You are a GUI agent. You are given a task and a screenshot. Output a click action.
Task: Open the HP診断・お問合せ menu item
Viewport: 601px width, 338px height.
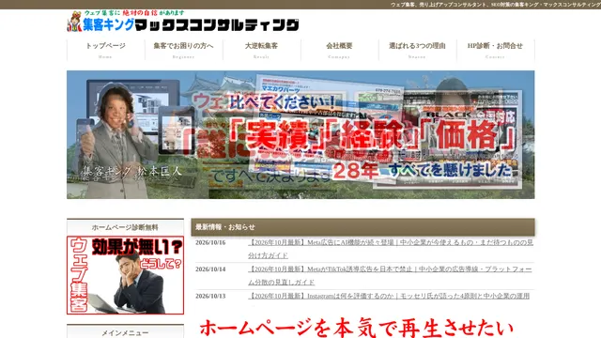[495, 50]
